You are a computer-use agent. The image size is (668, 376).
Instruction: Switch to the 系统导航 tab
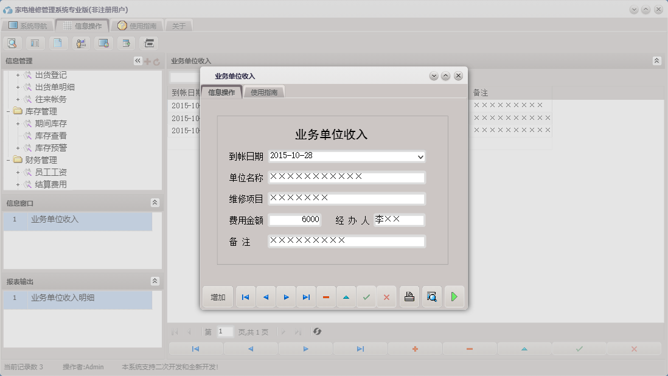(33, 25)
